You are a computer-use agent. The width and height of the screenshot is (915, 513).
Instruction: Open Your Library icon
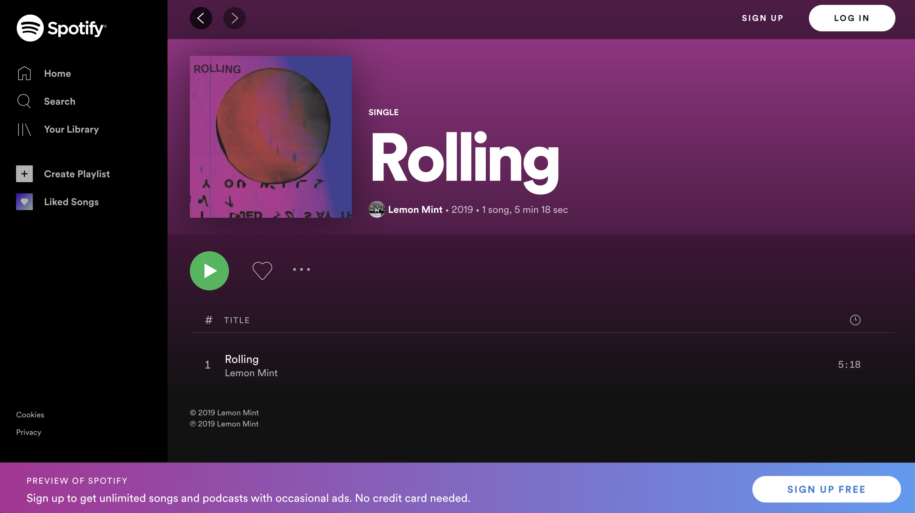point(24,129)
